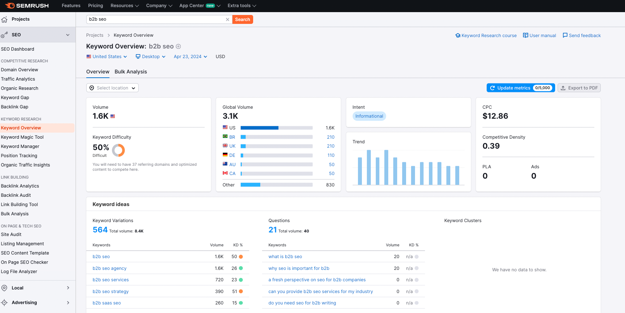Open Site Audit in the sidebar

pyautogui.click(x=11, y=235)
